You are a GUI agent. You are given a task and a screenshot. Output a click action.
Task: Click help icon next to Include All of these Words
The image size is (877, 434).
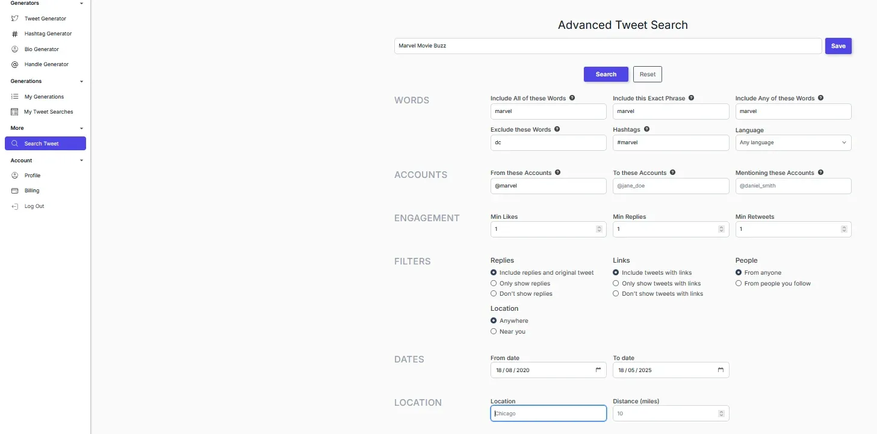point(572,98)
